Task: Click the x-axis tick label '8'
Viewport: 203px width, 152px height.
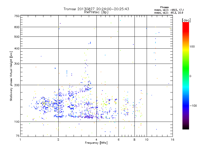Action: click(134, 140)
